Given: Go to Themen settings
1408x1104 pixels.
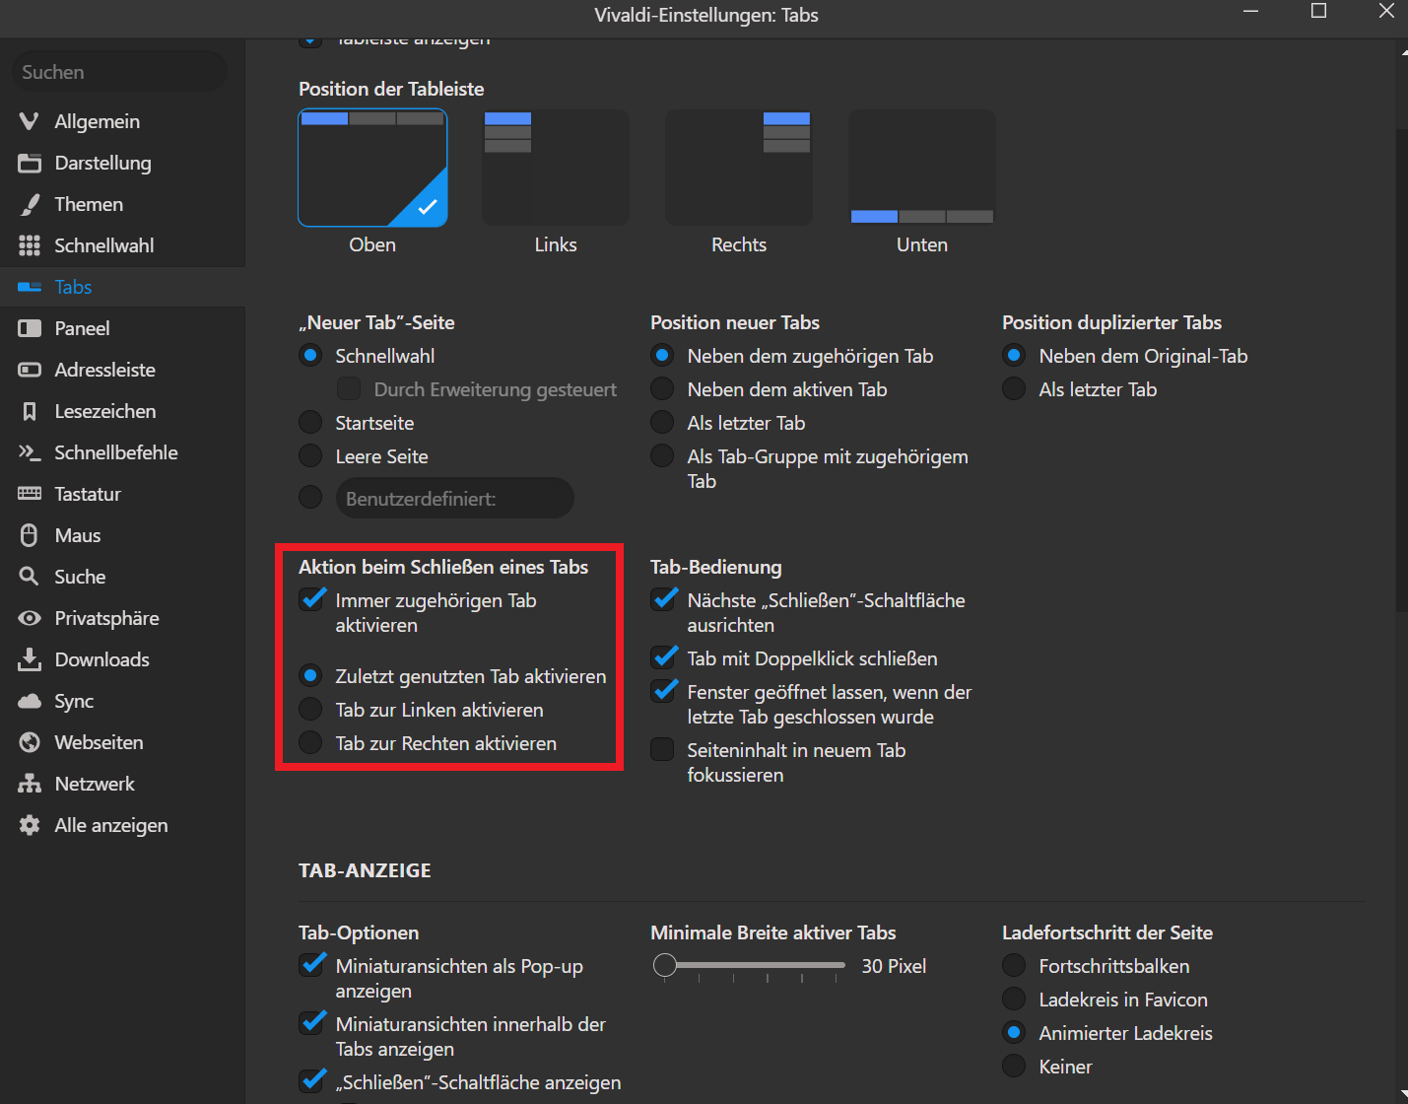Looking at the screenshot, I should pyautogui.click(x=122, y=204).
